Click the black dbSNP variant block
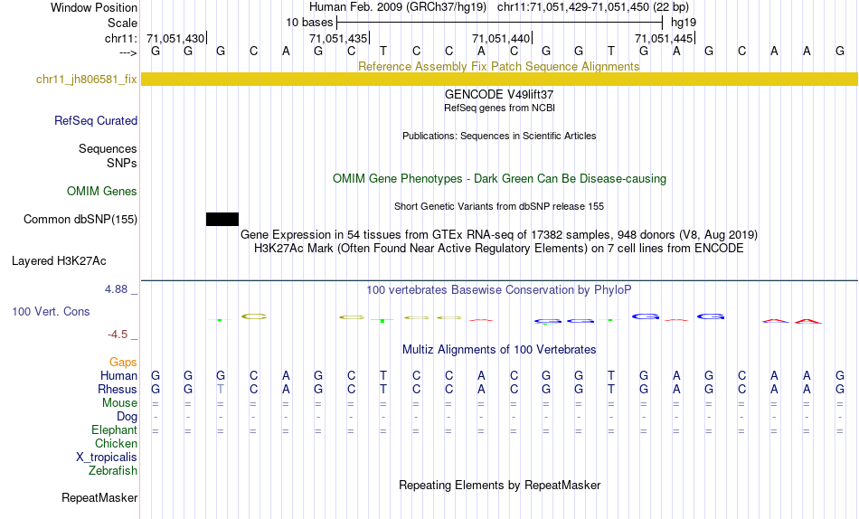The height and width of the screenshot is (519, 859). 222,219
